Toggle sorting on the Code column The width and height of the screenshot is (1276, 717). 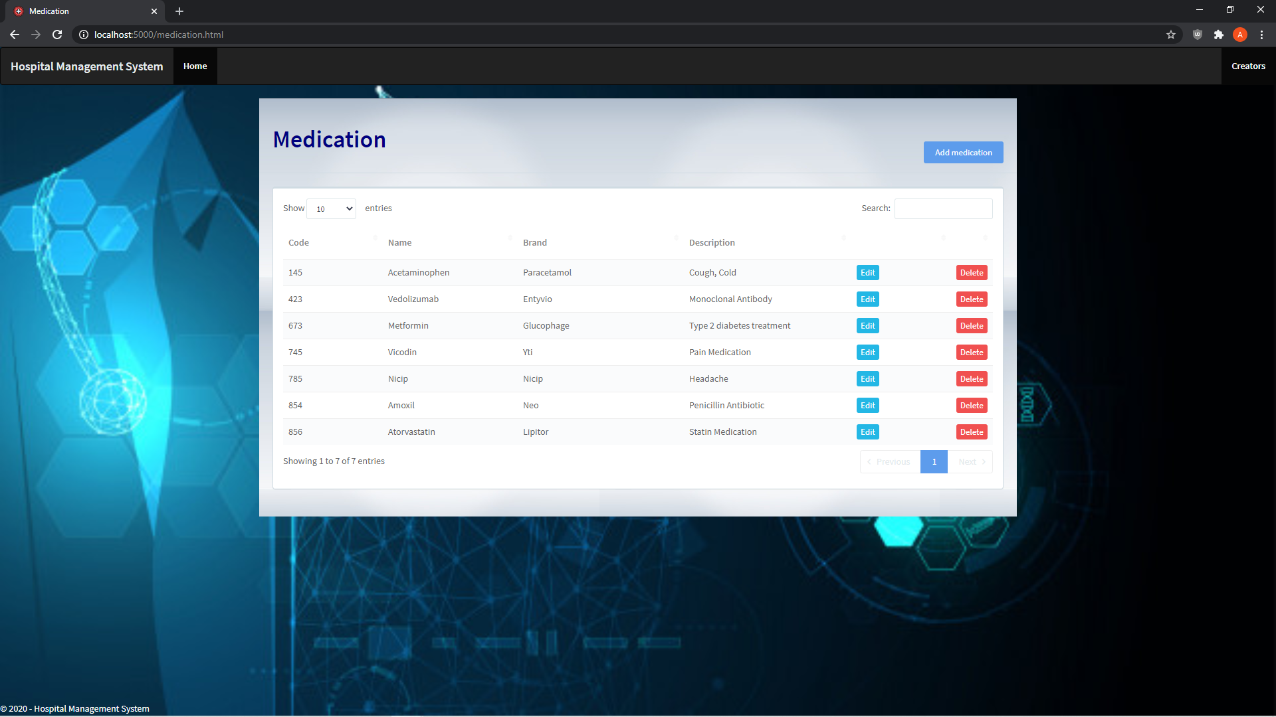(x=298, y=242)
